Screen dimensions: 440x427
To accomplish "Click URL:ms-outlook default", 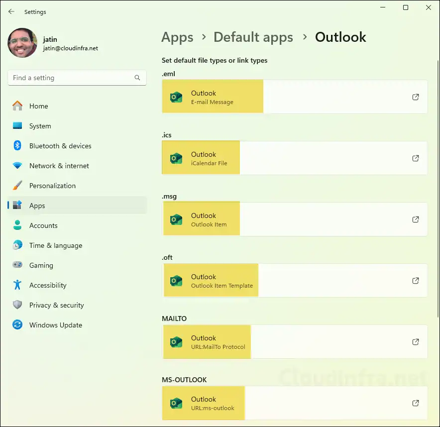I will (295, 403).
